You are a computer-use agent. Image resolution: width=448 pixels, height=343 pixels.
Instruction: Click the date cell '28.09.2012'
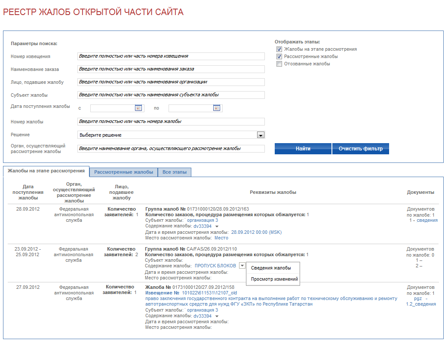[28, 209]
